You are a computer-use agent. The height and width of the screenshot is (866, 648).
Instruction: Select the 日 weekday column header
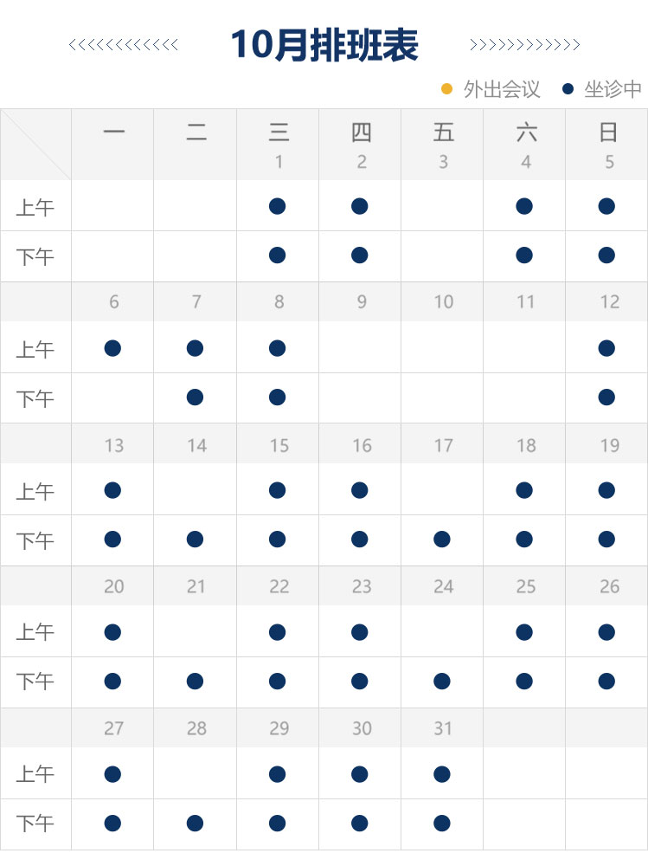click(x=608, y=132)
